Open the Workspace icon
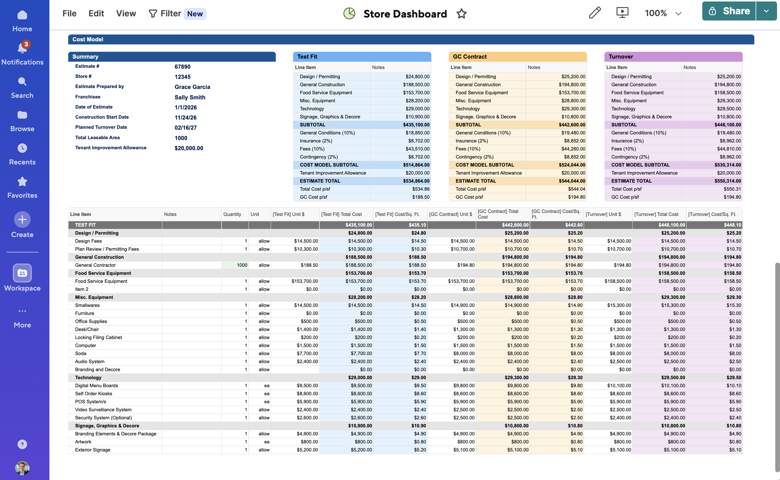The image size is (780, 480). click(x=22, y=273)
